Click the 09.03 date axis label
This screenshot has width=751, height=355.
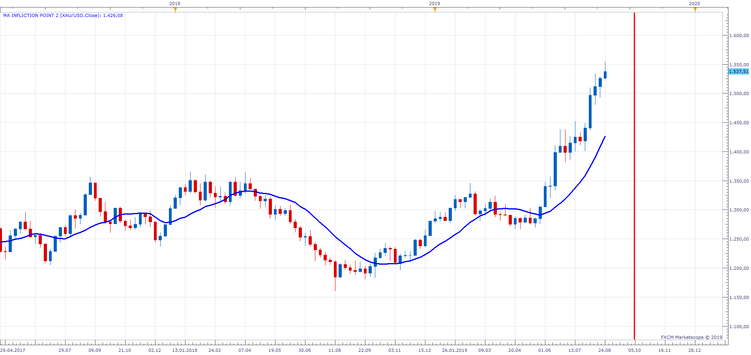click(485, 350)
